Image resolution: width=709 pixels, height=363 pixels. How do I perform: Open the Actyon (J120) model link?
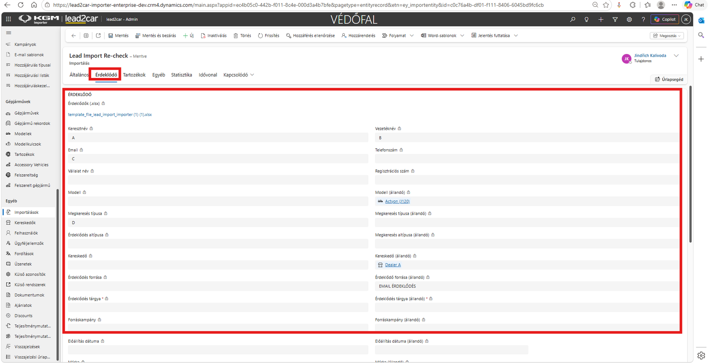pyautogui.click(x=397, y=201)
